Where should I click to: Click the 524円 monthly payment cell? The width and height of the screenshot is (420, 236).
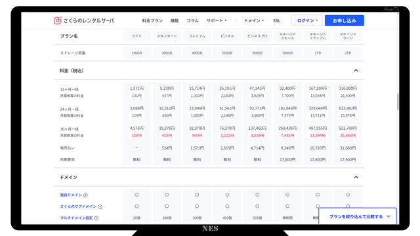[x=167, y=148]
